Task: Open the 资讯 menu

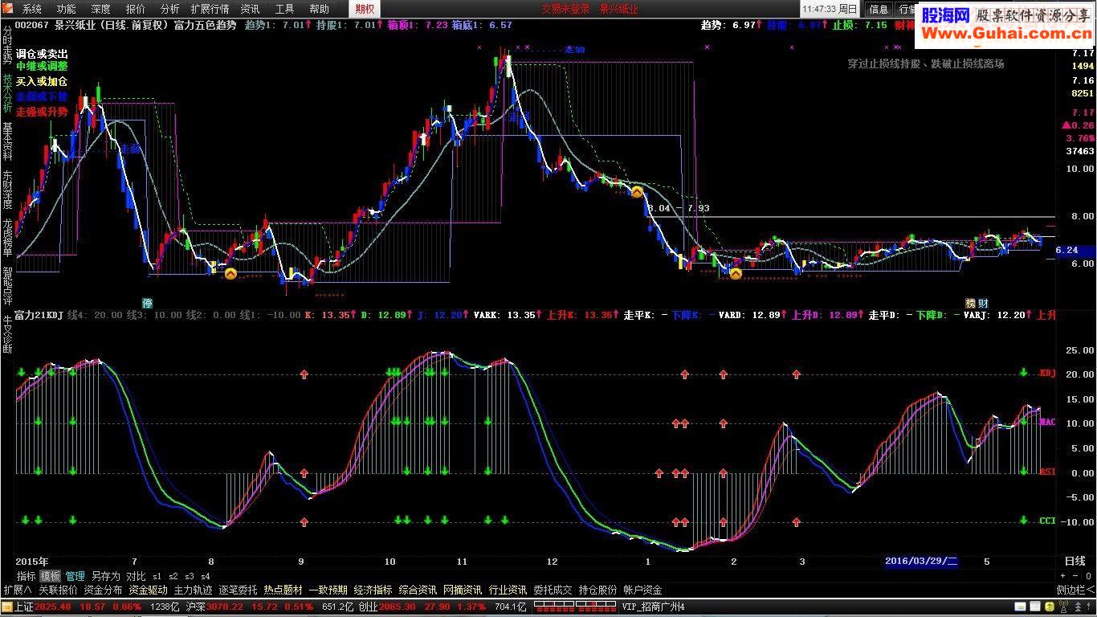Action: pyautogui.click(x=250, y=9)
